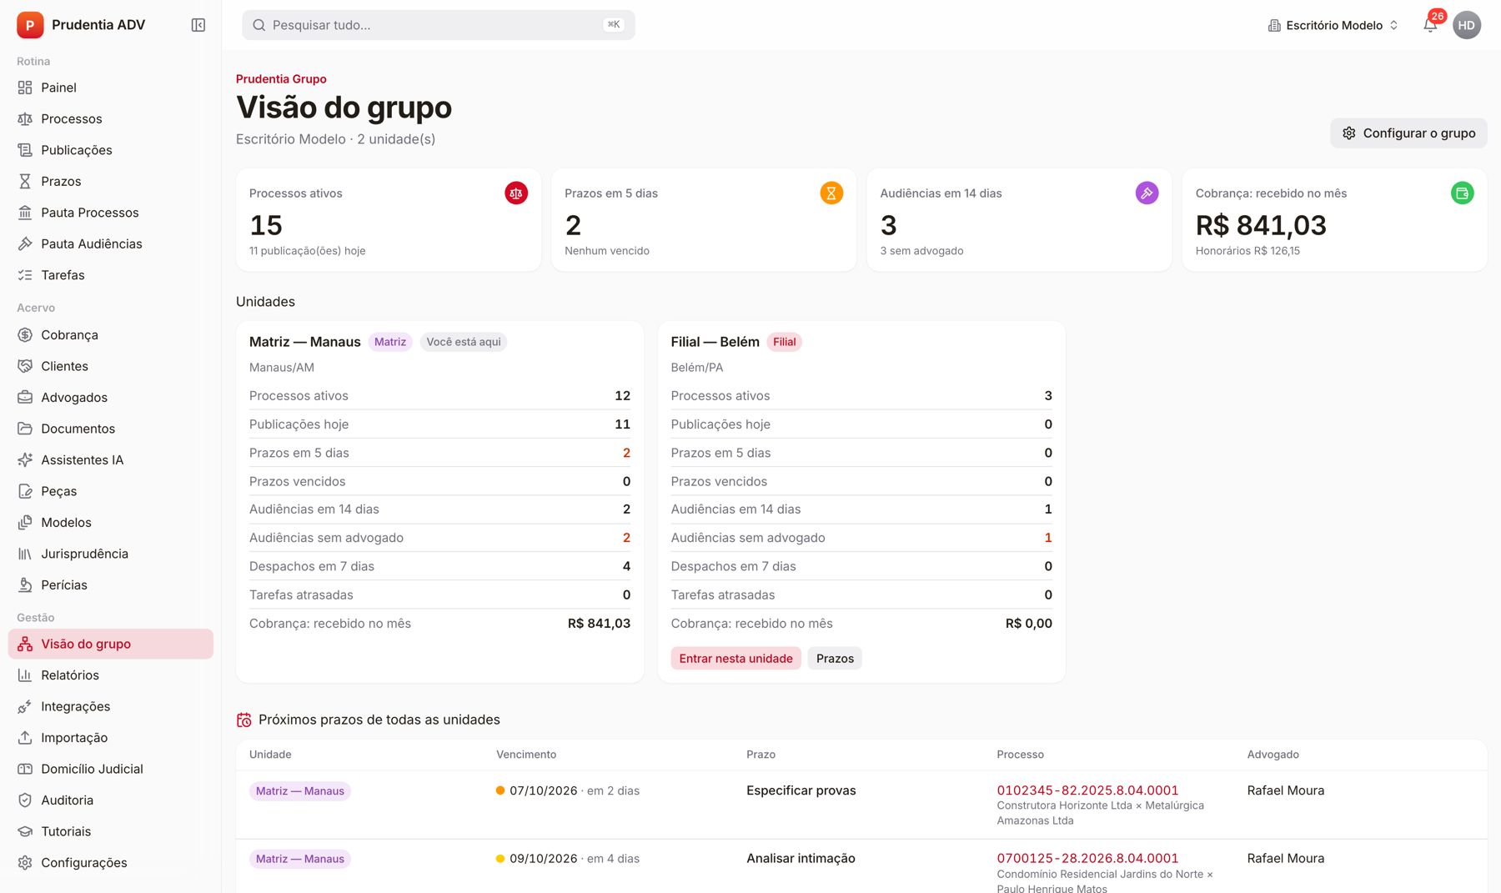The height and width of the screenshot is (893, 1501).
Task: Click the Assistentes IA sparkle icon
Action: (x=25, y=460)
